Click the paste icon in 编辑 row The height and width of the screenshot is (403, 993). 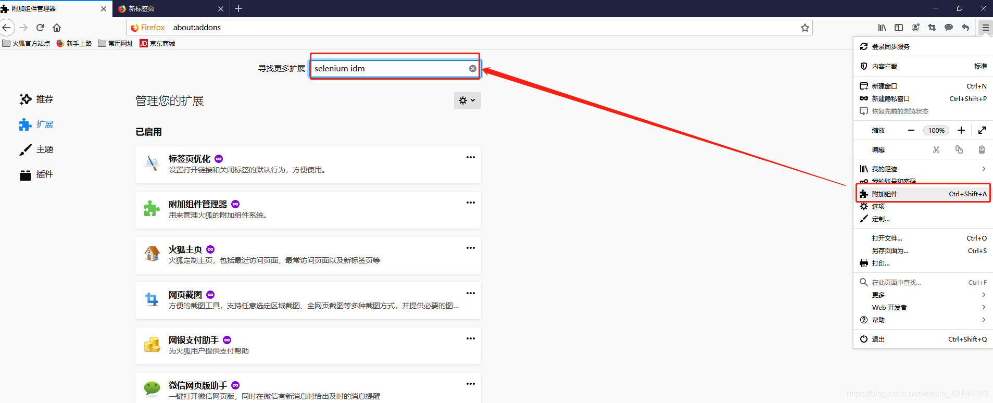pyautogui.click(x=982, y=149)
